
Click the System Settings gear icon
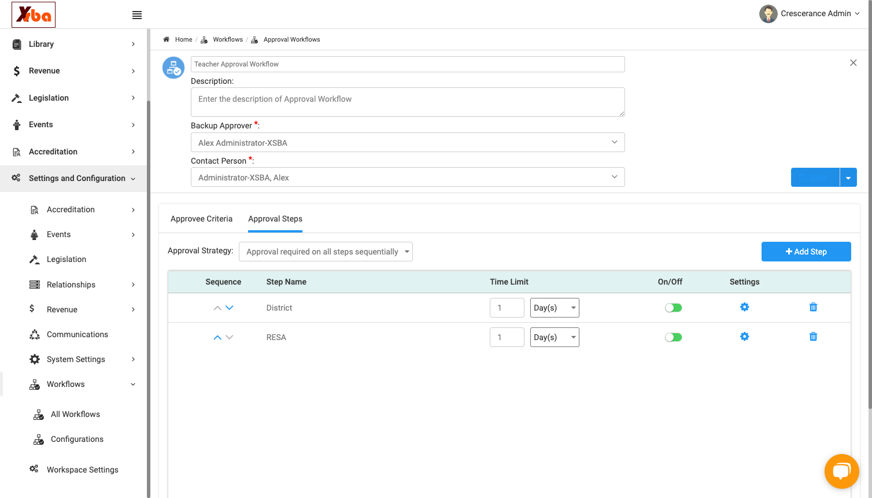pos(35,359)
